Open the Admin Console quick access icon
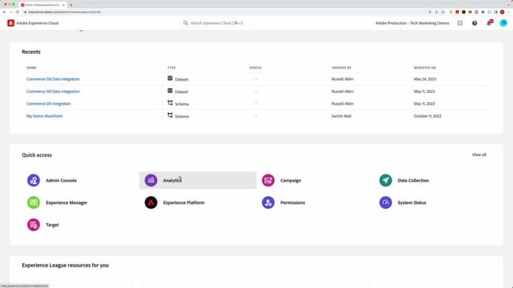 coord(34,181)
